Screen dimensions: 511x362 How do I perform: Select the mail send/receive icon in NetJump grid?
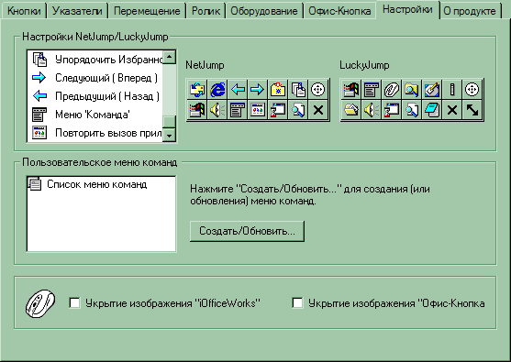coord(197,90)
